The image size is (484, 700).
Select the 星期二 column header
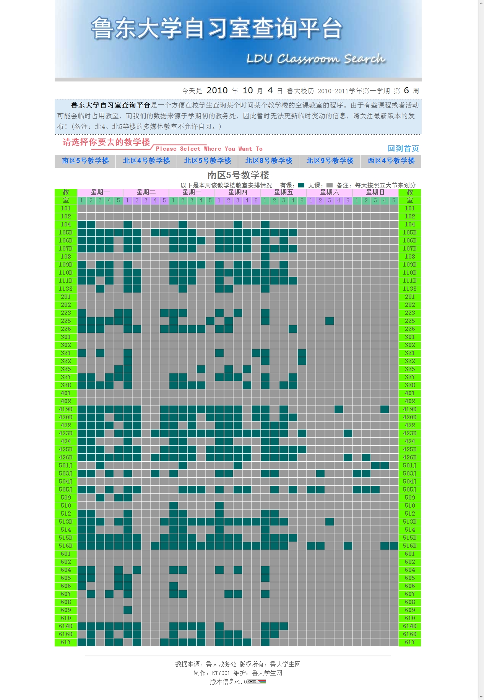coord(146,192)
